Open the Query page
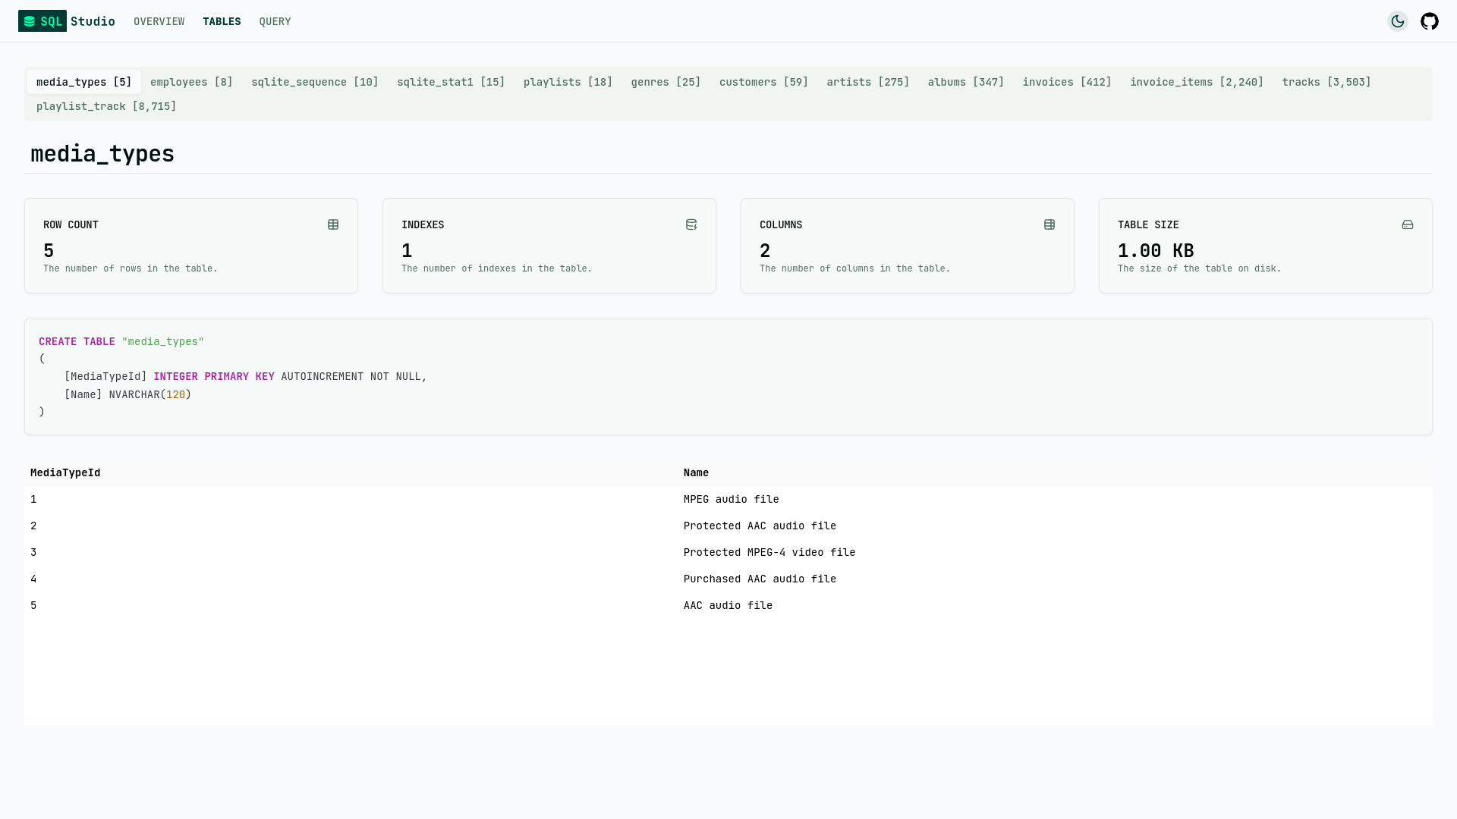1457x819 pixels. click(x=275, y=21)
